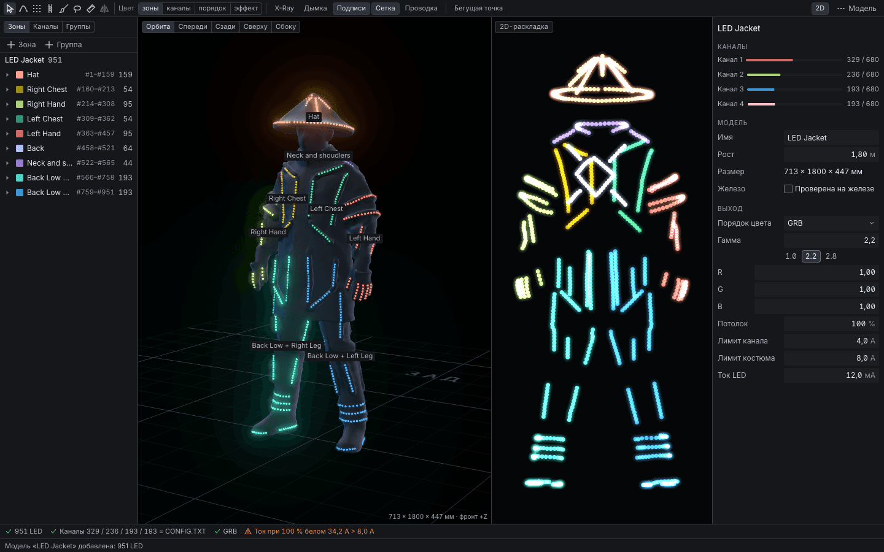Screen dimensions: 884x552
Task: Add a new zone with Зона button
Action: pyautogui.click(x=21, y=45)
